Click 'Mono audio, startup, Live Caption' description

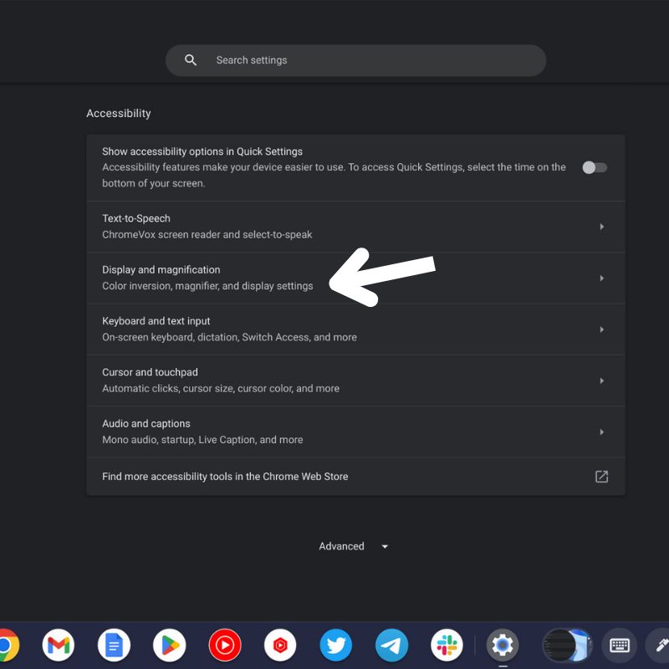point(202,440)
